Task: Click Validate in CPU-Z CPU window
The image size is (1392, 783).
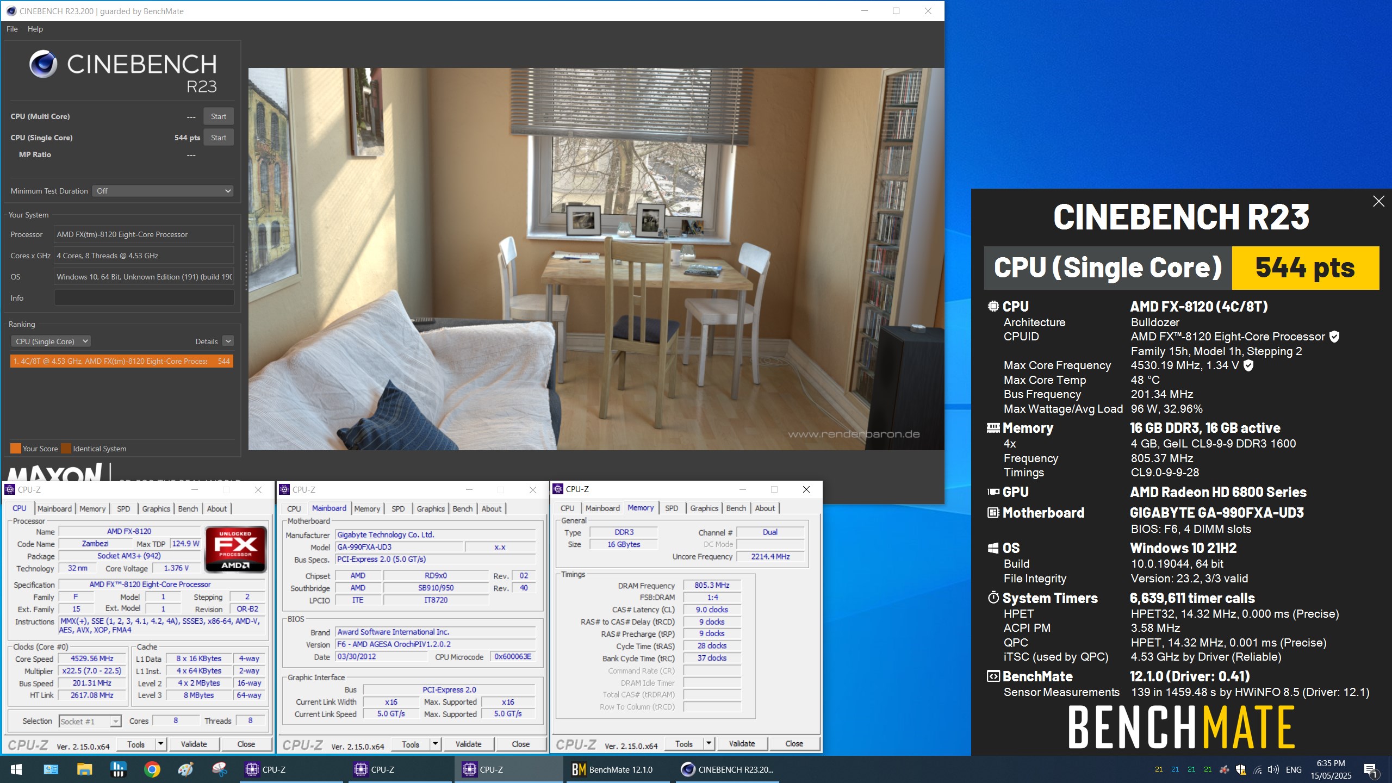Action: (x=194, y=744)
